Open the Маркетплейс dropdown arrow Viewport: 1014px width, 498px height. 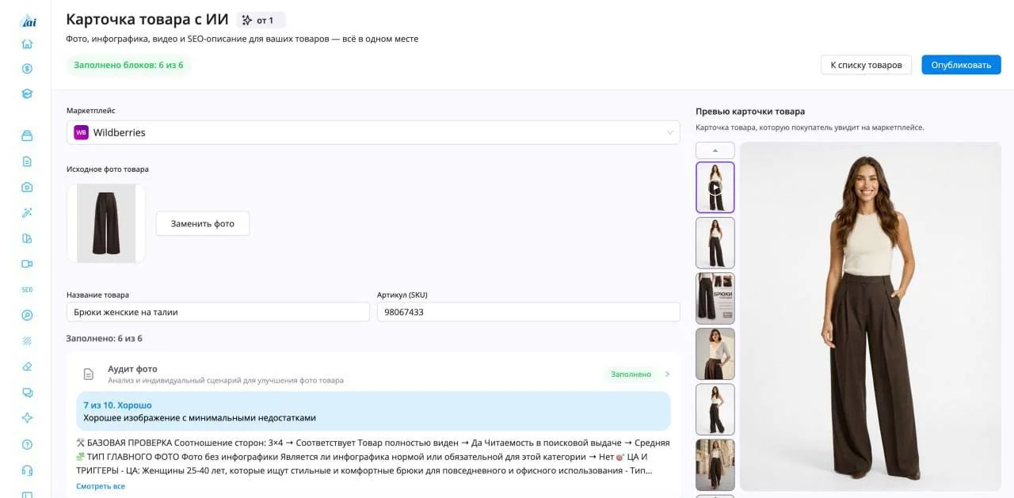669,132
